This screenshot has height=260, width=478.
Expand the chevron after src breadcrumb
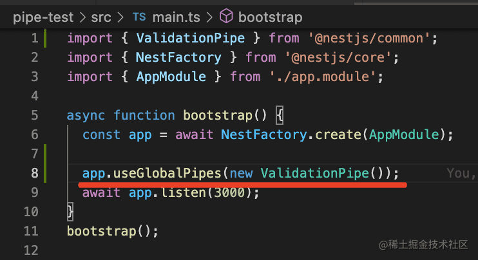point(122,17)
